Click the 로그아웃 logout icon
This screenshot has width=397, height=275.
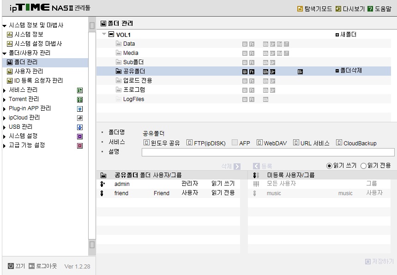[31, 266]
